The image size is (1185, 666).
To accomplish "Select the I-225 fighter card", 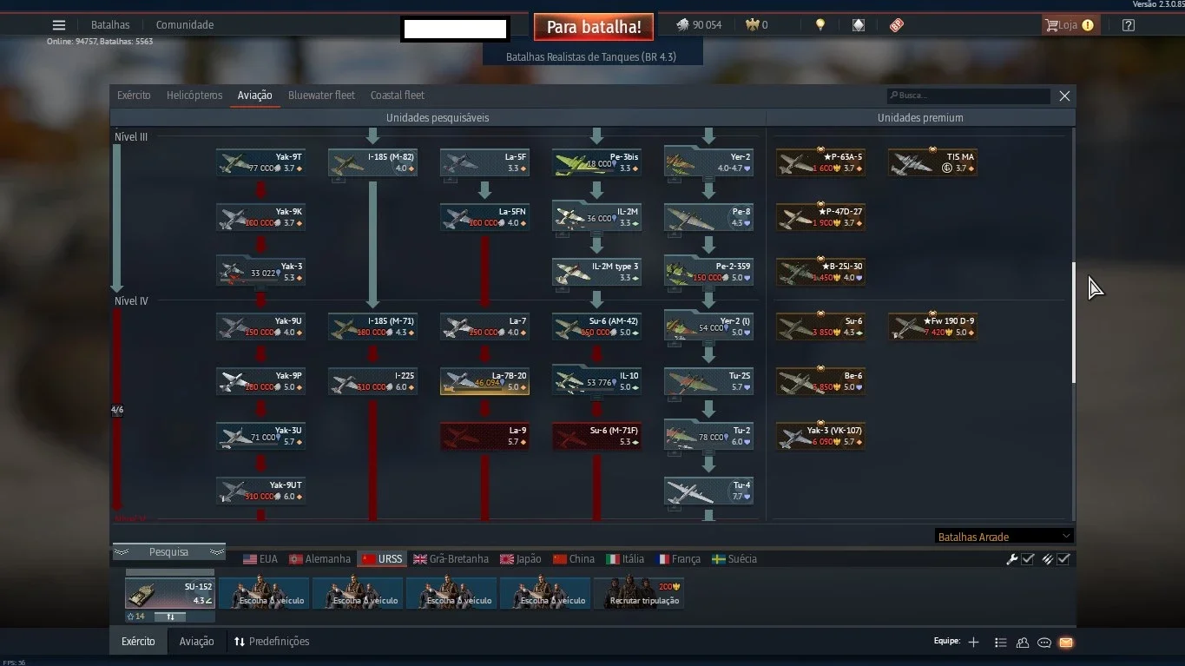I will [372, 381].
